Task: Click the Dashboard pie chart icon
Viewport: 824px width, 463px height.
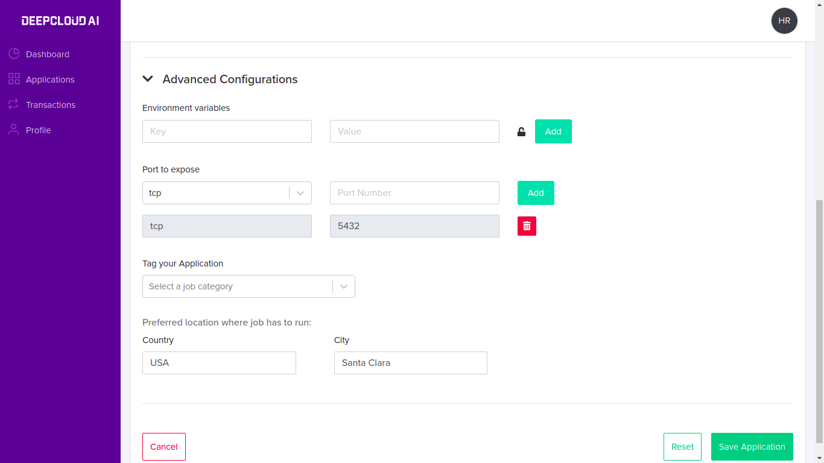Action: (x=14, y=54)
